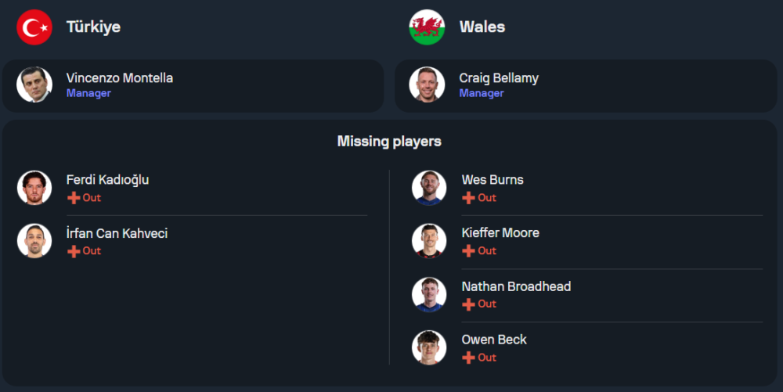Viewport: 783px width, 392px height.
Task: Open the Türkiye team name link
Action: click(93, 27)
